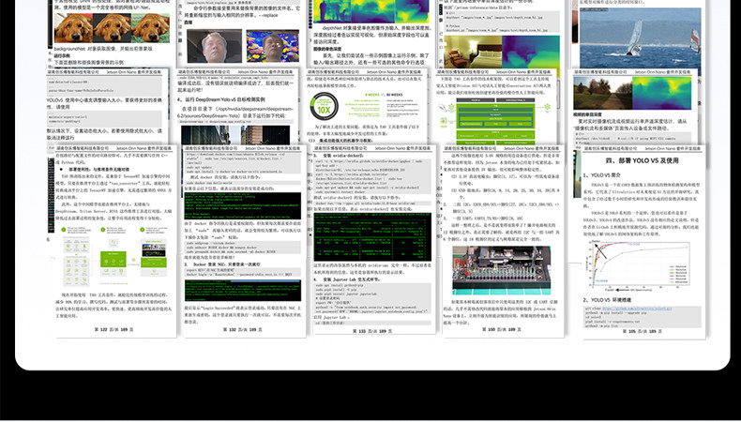
Task: Click page footer '第 150 页/共 189 页'
Action: tap(502, 329)
